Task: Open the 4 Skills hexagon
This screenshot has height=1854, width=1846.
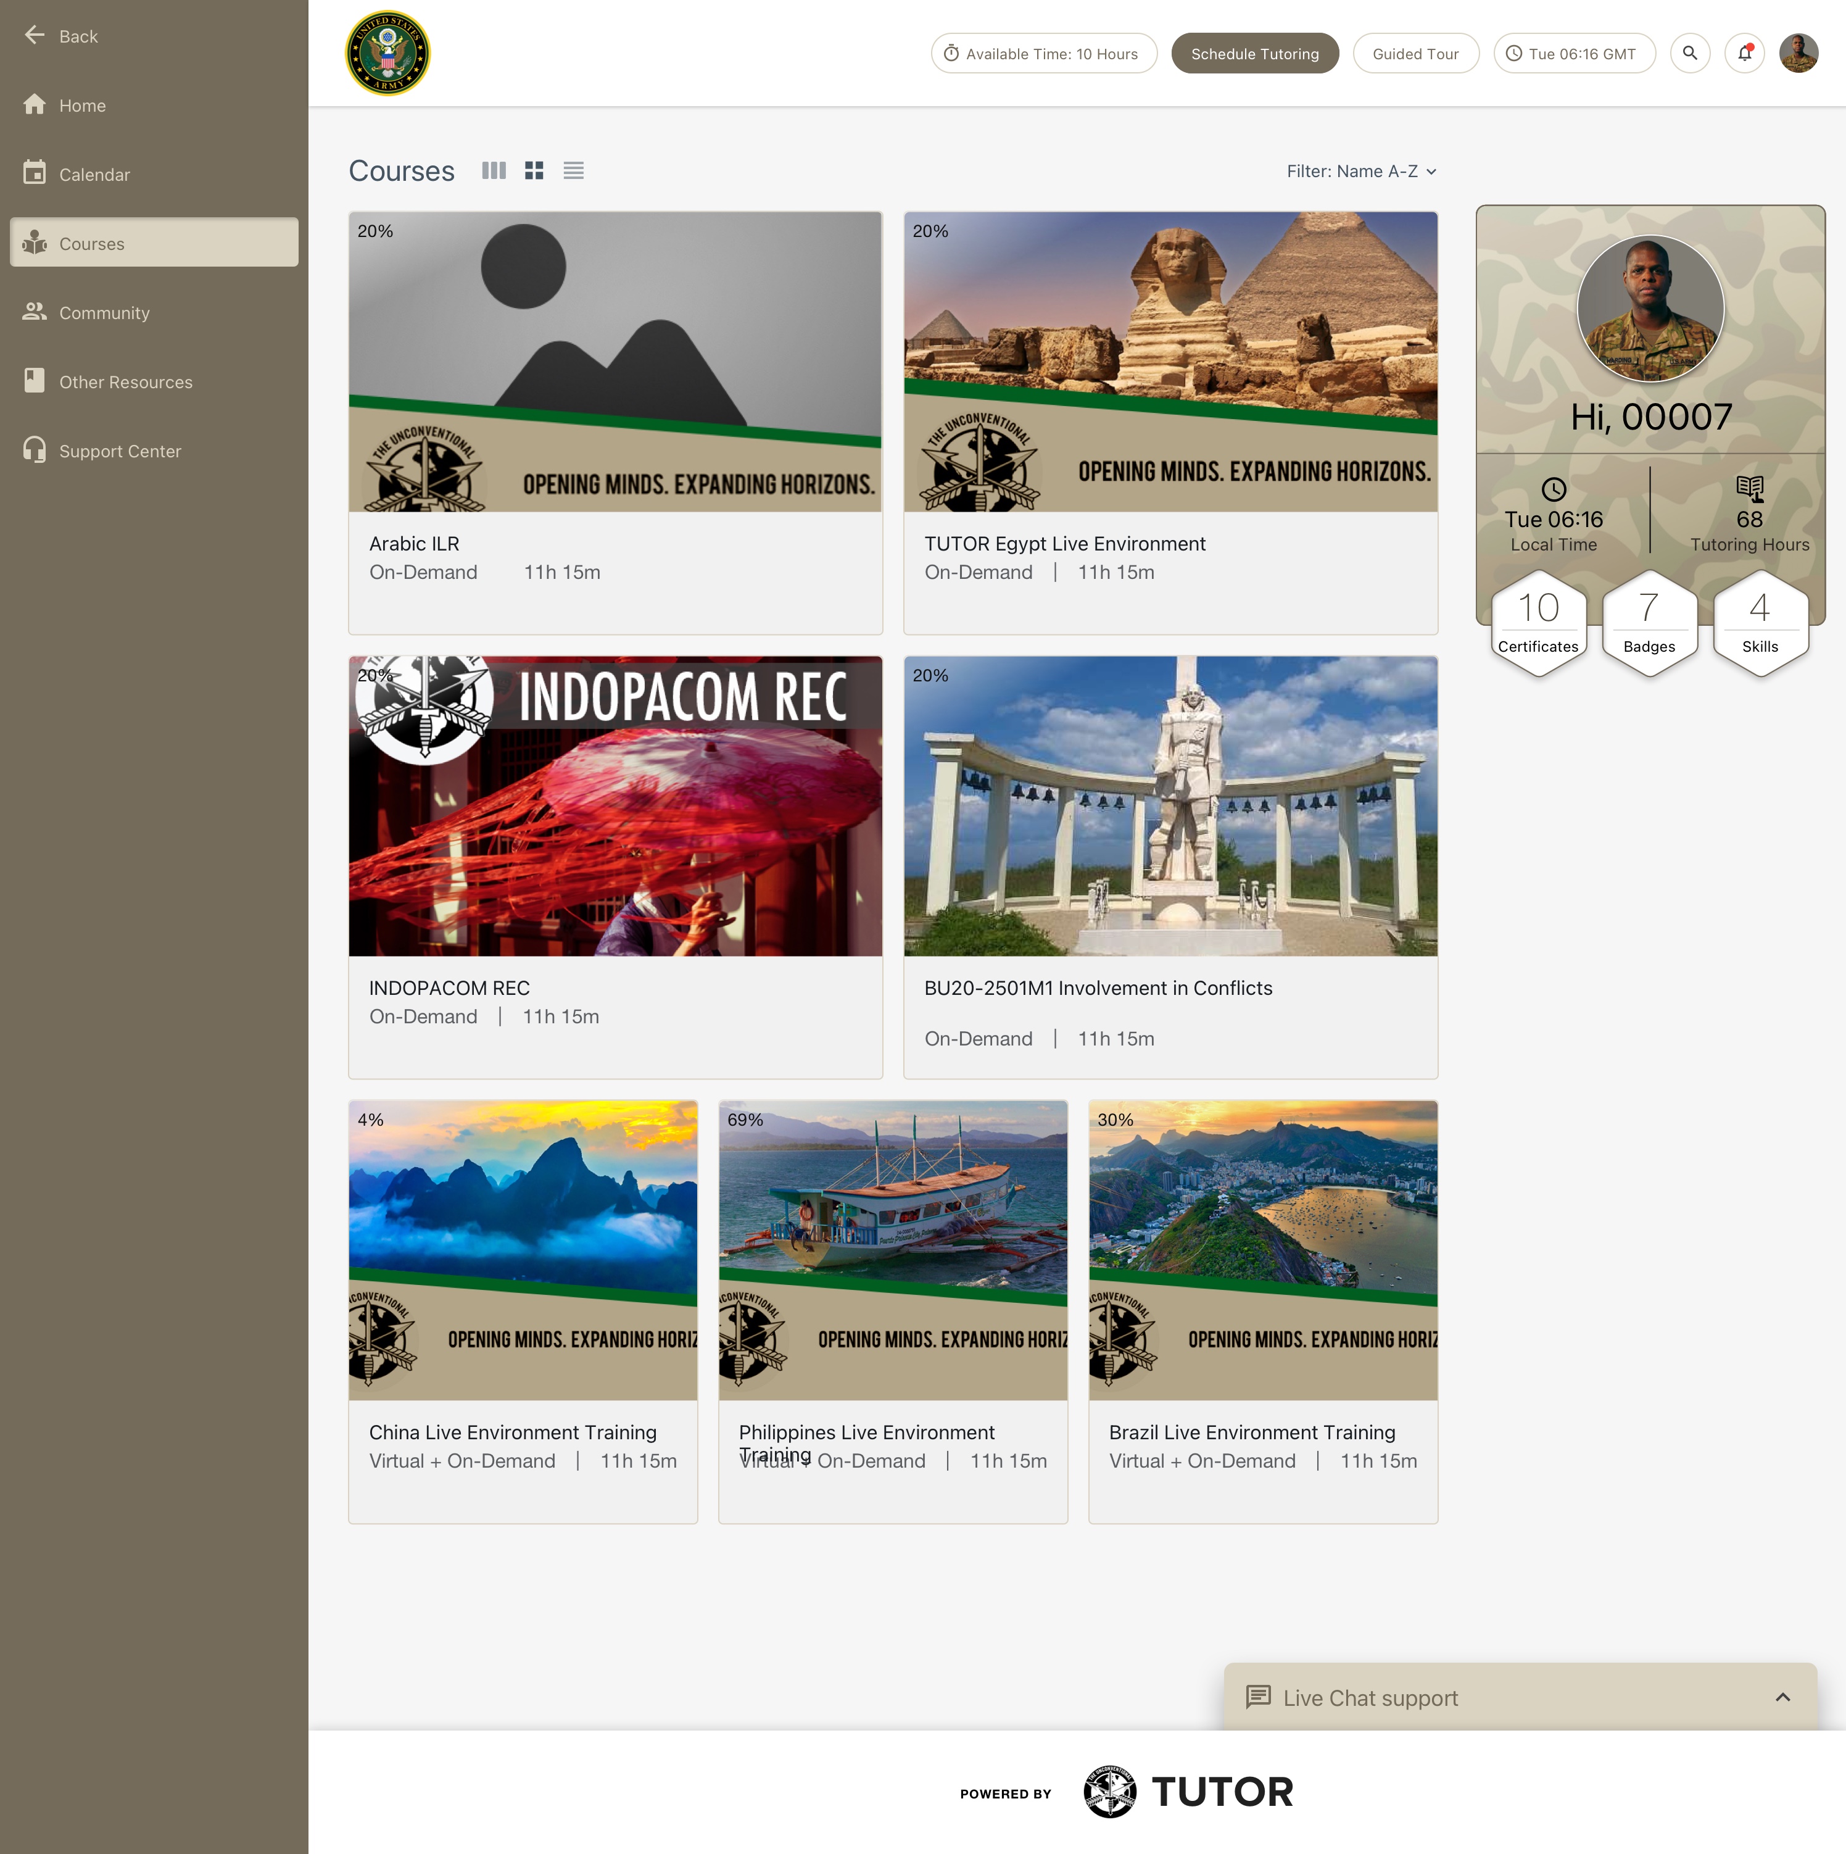Action: coord(1761,623)
